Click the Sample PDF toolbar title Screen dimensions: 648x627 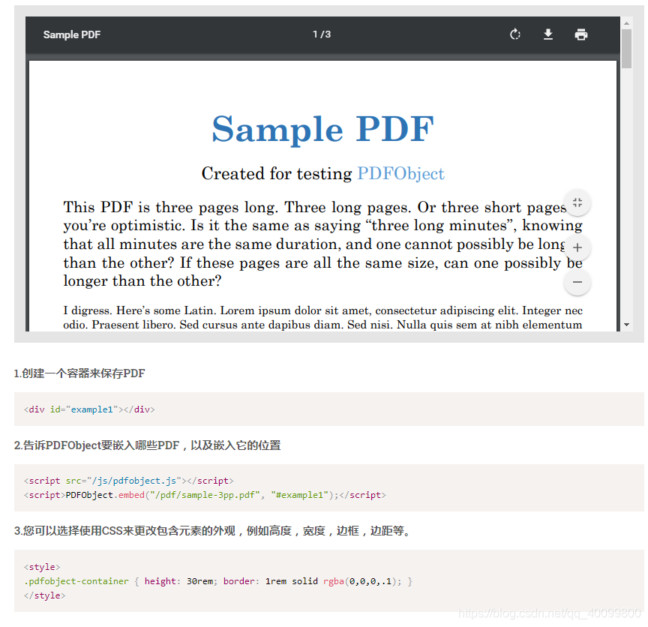coord(72,34)
